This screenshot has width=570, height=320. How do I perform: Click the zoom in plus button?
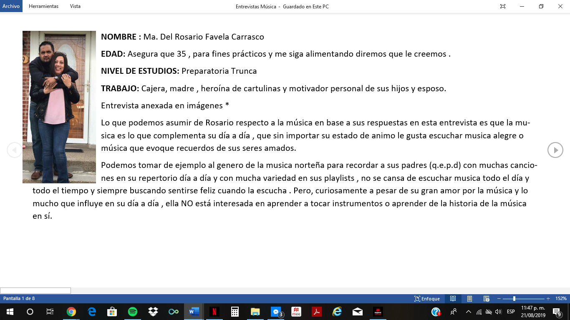pyautogui.click(x=548, y=299)
